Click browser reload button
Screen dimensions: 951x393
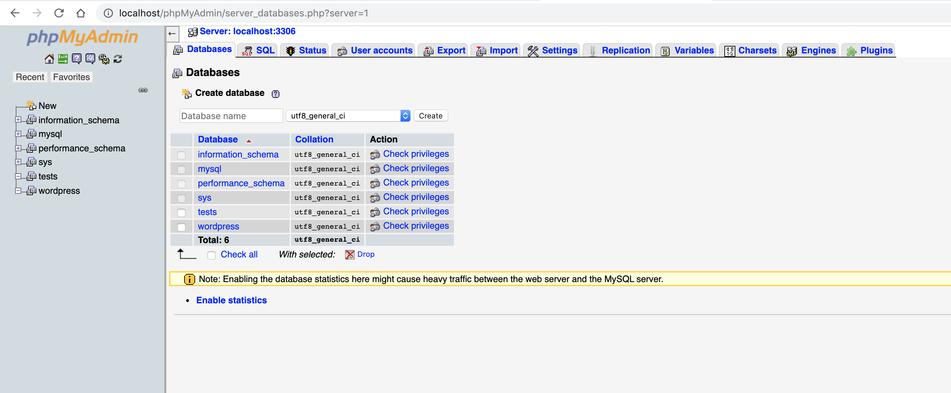point(59,13)
